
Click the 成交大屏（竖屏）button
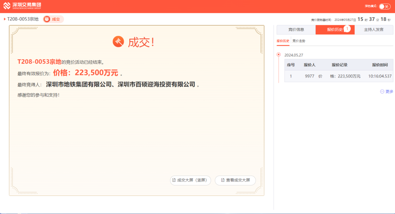click(x=191, y=180)
